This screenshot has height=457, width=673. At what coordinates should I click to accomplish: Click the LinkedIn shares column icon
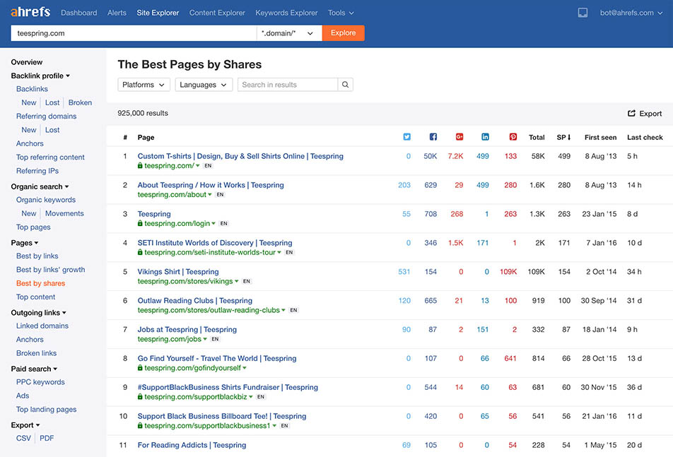484,137
